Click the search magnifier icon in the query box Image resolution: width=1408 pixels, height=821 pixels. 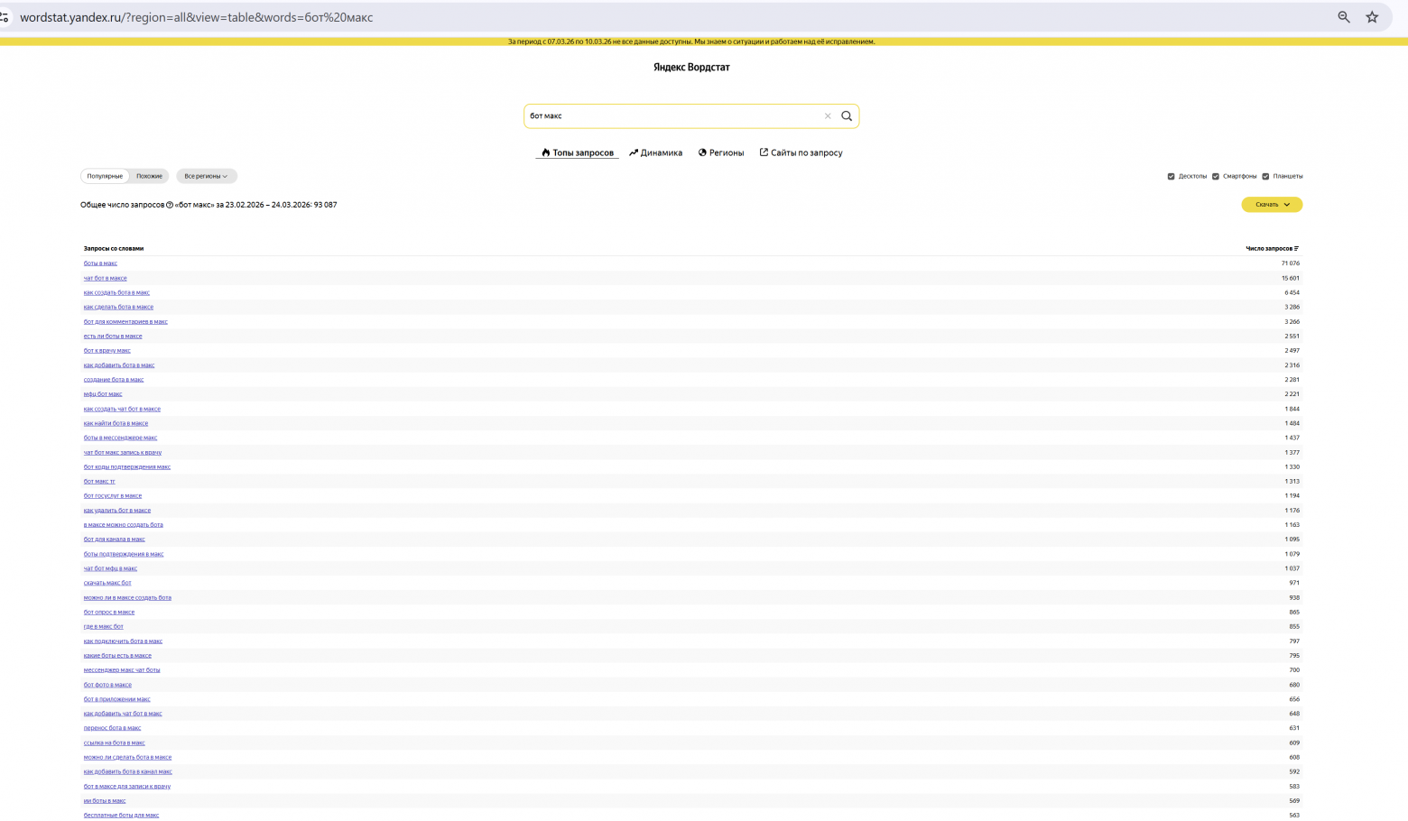pyautogui.click(x=847, y=115)
